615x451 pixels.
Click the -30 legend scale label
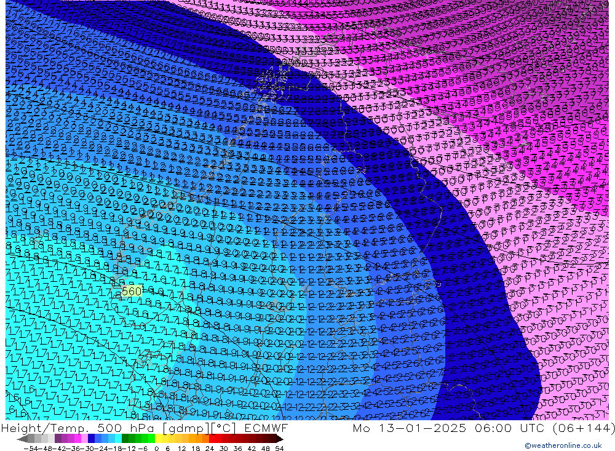(87, 449)
